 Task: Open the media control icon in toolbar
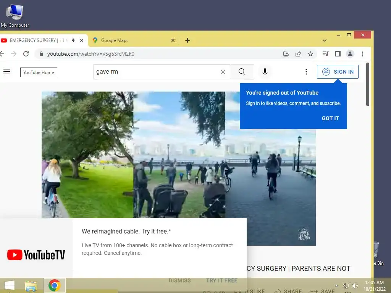(x=325, y=54)
